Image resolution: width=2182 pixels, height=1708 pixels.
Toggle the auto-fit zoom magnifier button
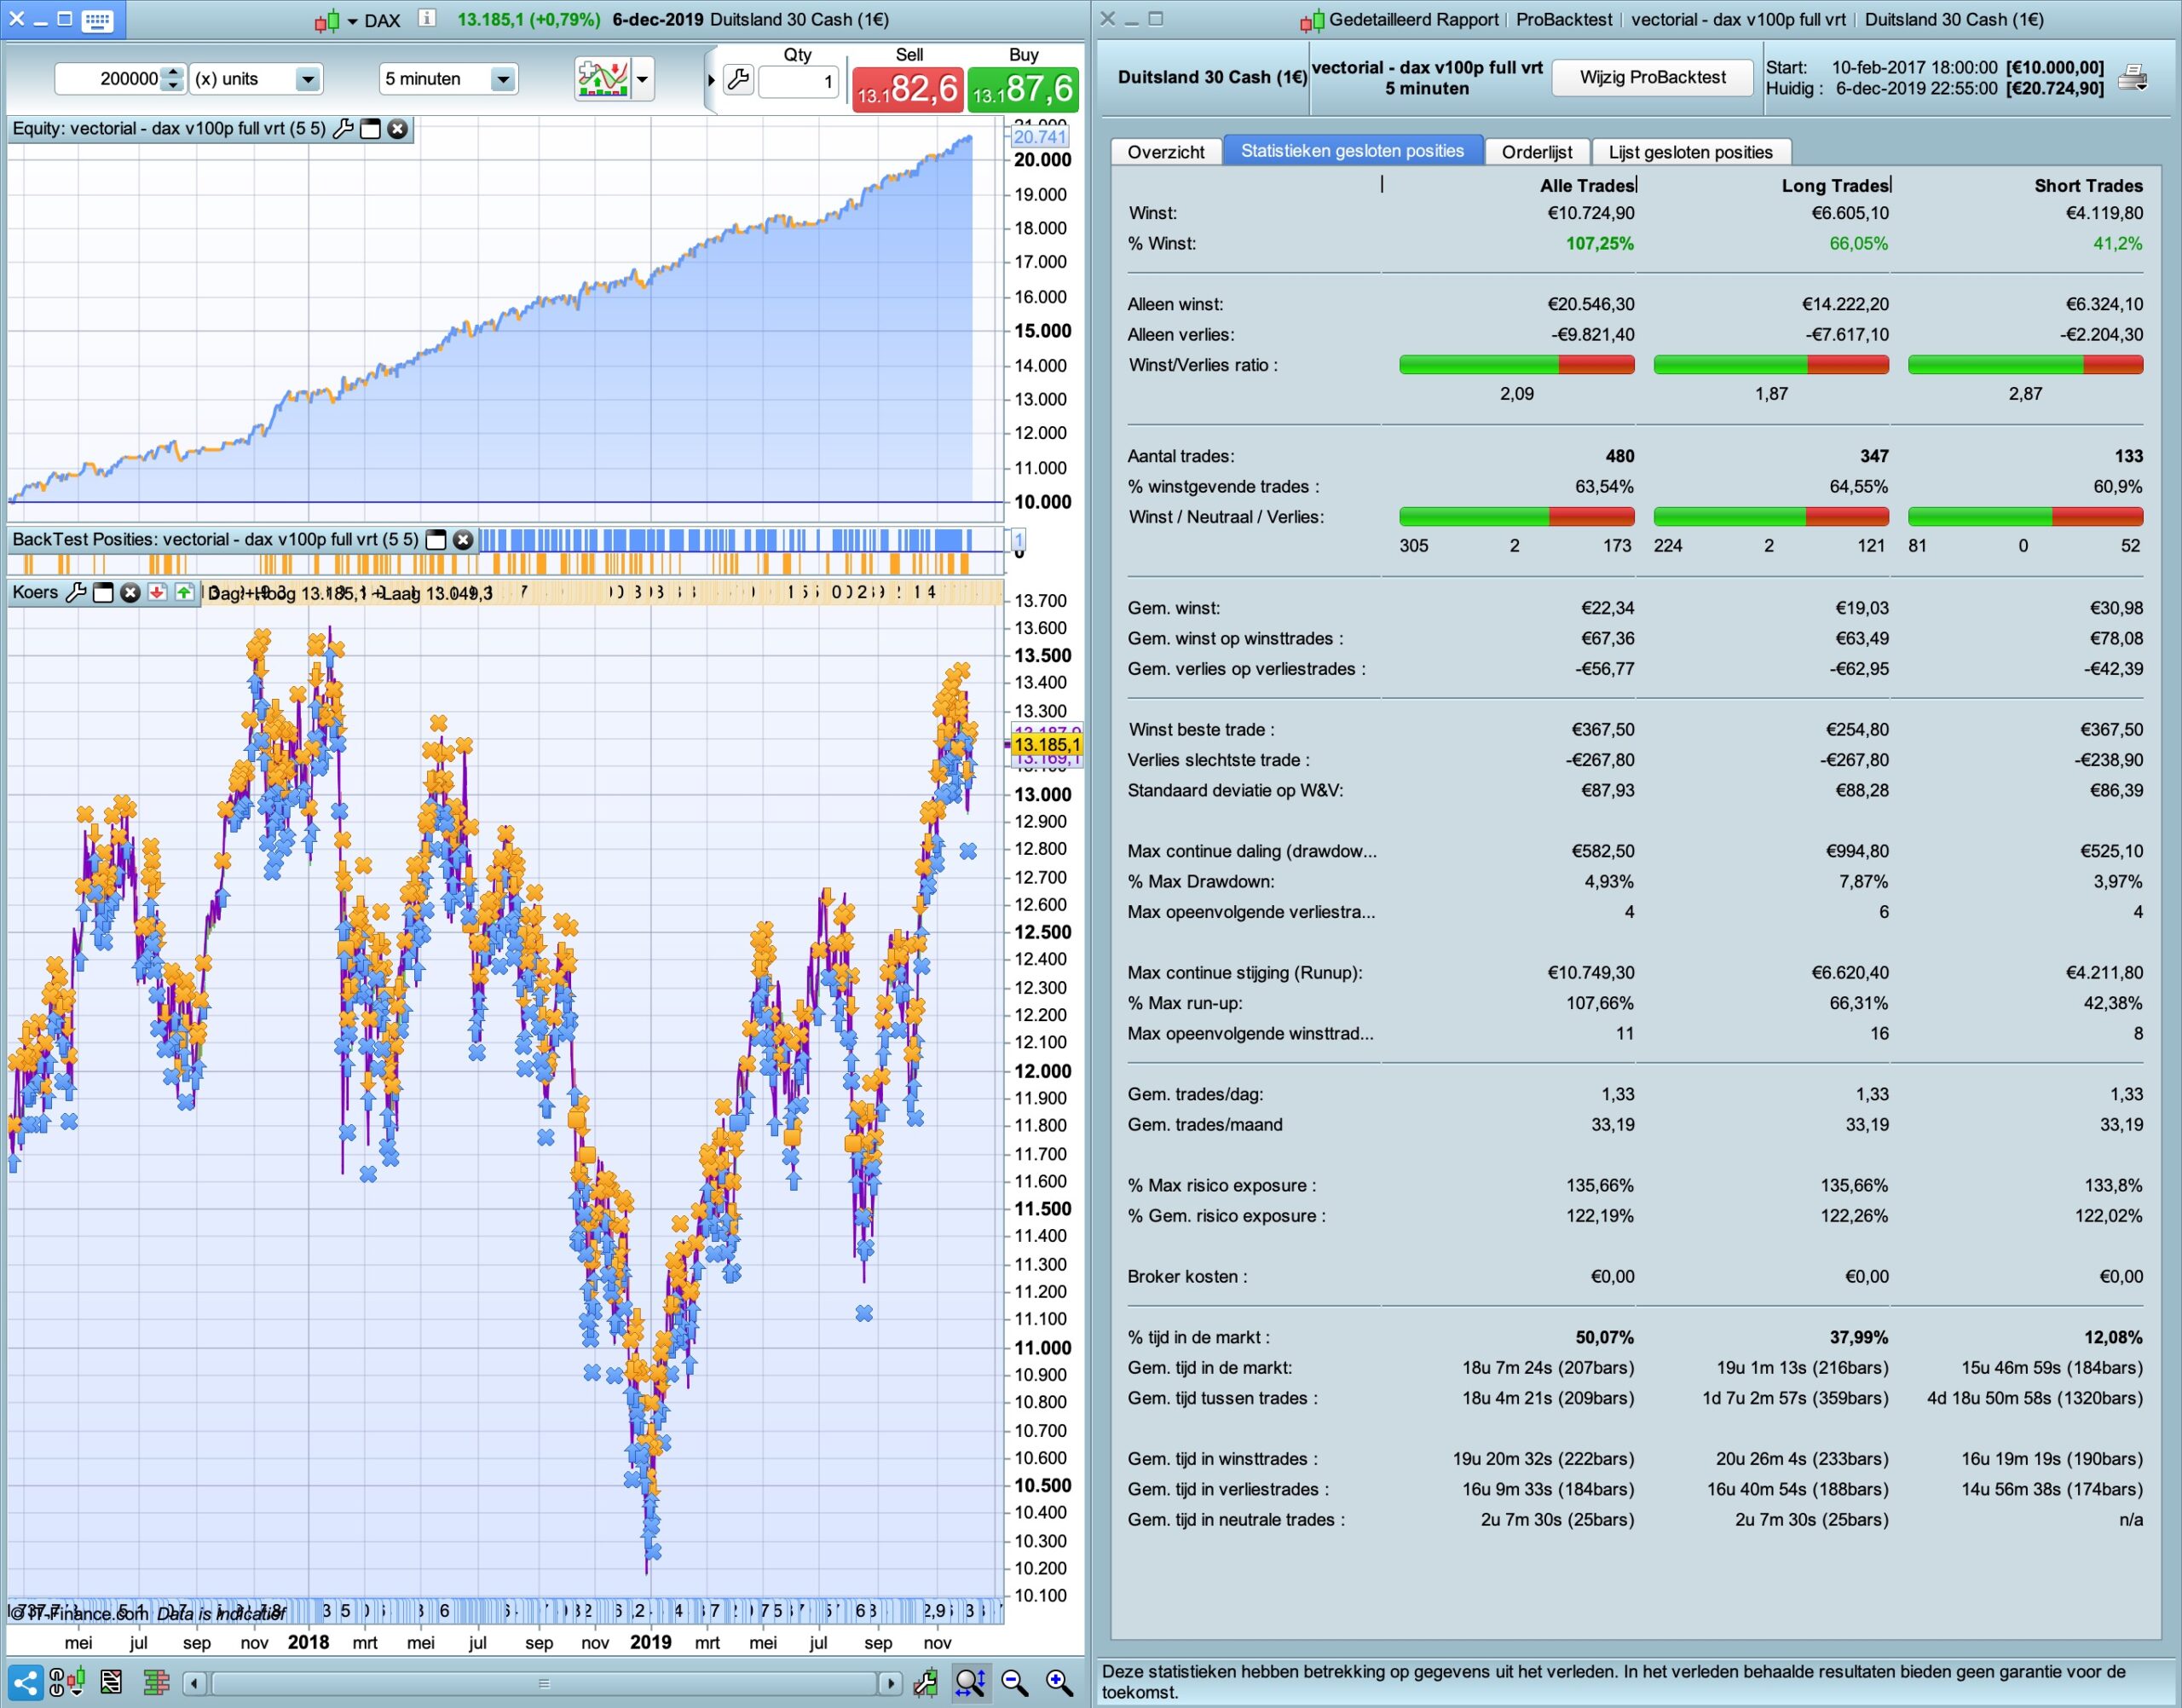pyautogui.click(x=970, y=1683)
